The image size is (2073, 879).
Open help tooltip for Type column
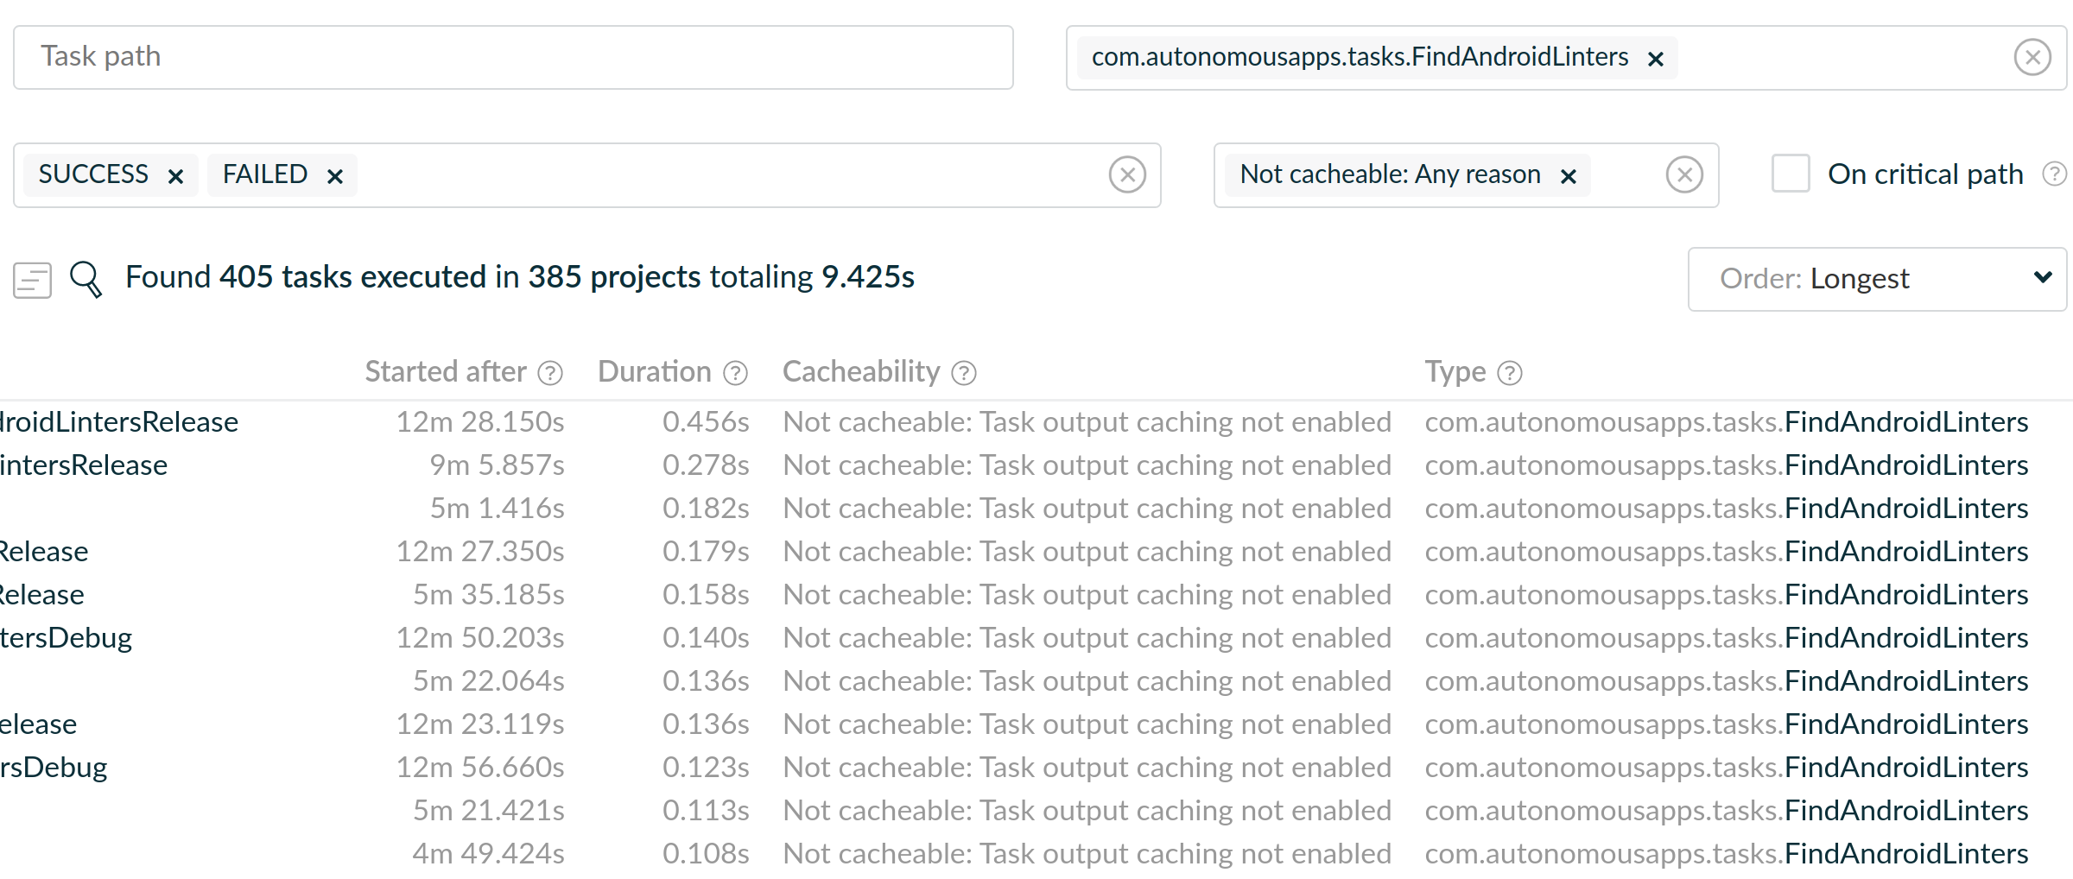pyautogui.click(x=1510, y=373)
